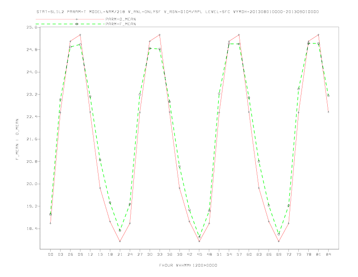Click the x-axis tick label 42
358x277 pixels.
189,254
